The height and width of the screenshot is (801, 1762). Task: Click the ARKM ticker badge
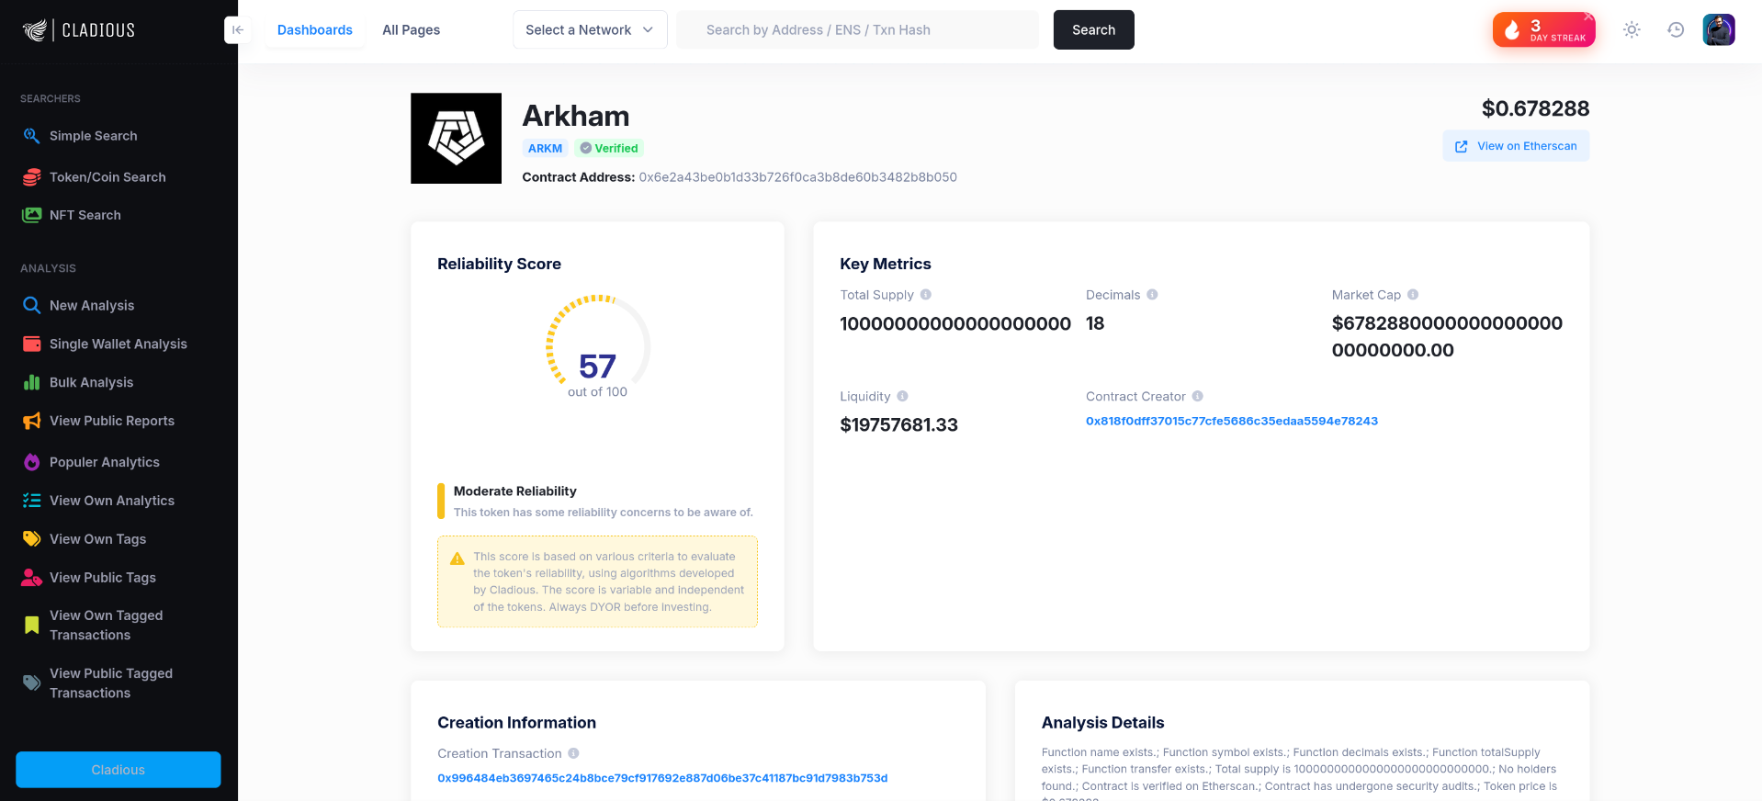tap(545, 148)
